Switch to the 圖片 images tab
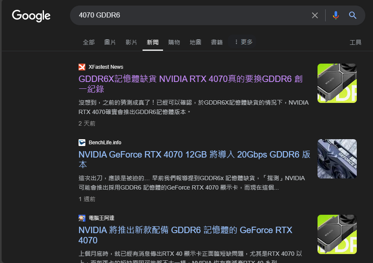Screen dimensions: 373x263 click(x=110, y=42)
